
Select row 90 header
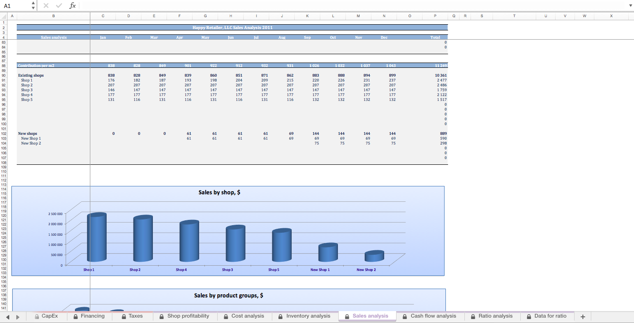pyautogui.click(x=4, y=75)
